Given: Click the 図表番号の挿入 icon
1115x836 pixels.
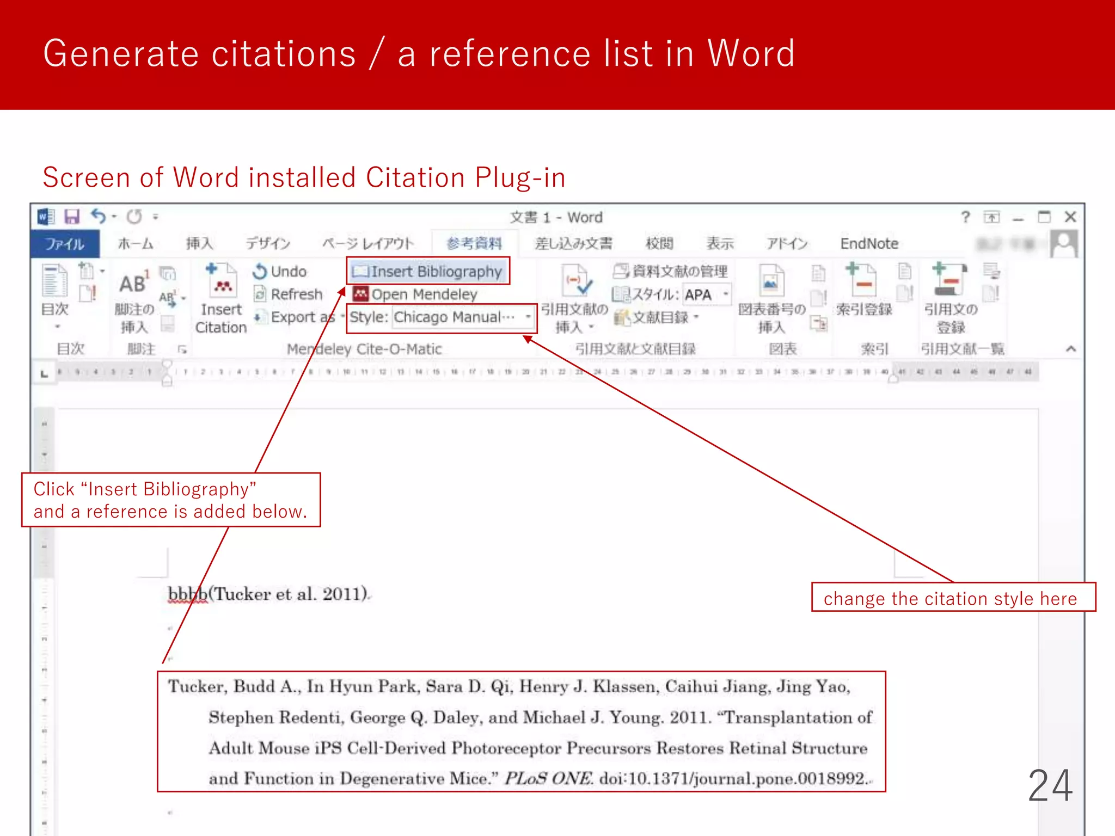Looking at the screenshot, I should pos(771,281).
